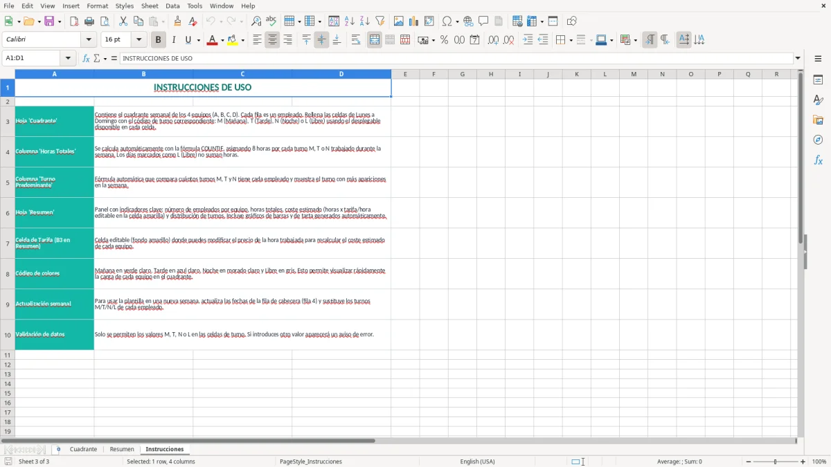Toggle Bold formatting
Screen dimensions: 831x467
pyautogui.click(x=158, y=40)
